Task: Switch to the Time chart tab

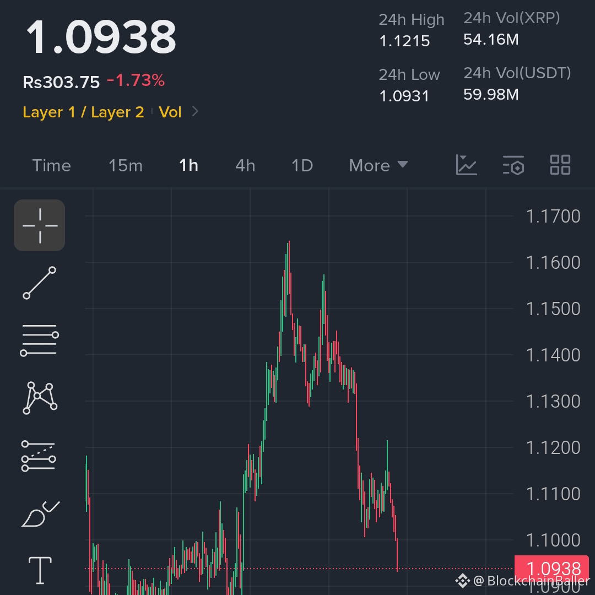Action: click(x=52, y=165)
